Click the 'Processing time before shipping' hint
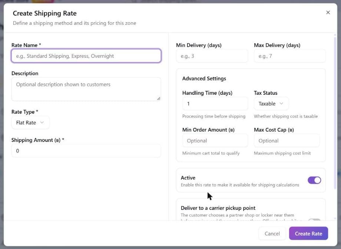341x249 pixels. point(214,116)
